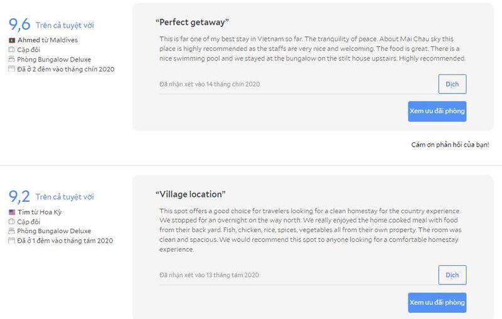Click the suitcase icon in Tim's review

click(11, 222)
